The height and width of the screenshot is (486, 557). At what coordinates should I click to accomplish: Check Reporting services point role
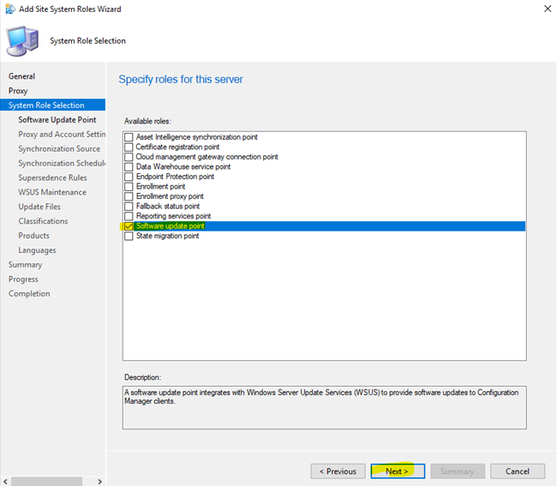pos(129,216)
